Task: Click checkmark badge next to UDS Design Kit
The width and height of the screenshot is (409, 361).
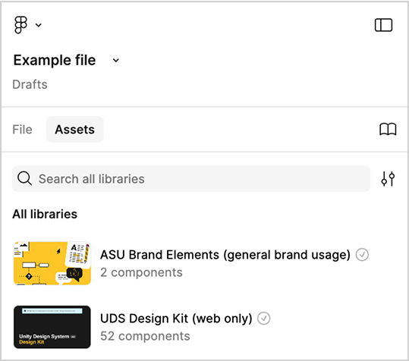Action: point(264,319)
